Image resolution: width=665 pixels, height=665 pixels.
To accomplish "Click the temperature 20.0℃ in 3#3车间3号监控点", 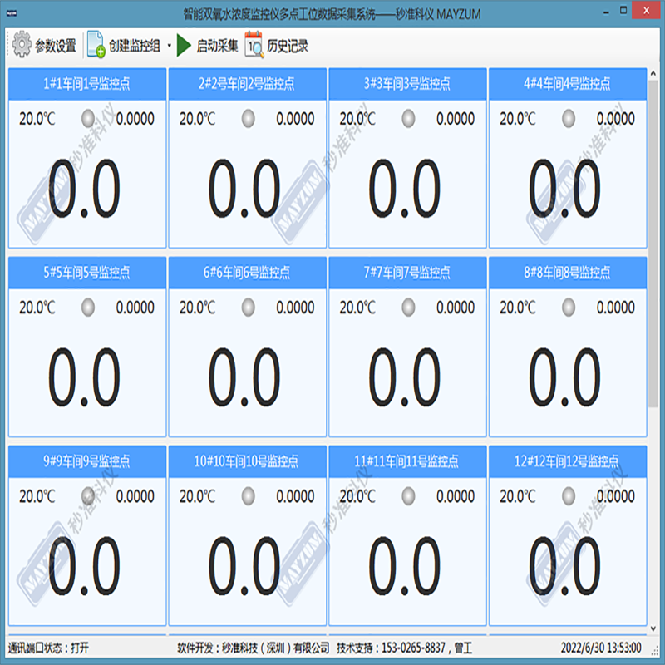I will pyautogui.click(x=357, y=119).
